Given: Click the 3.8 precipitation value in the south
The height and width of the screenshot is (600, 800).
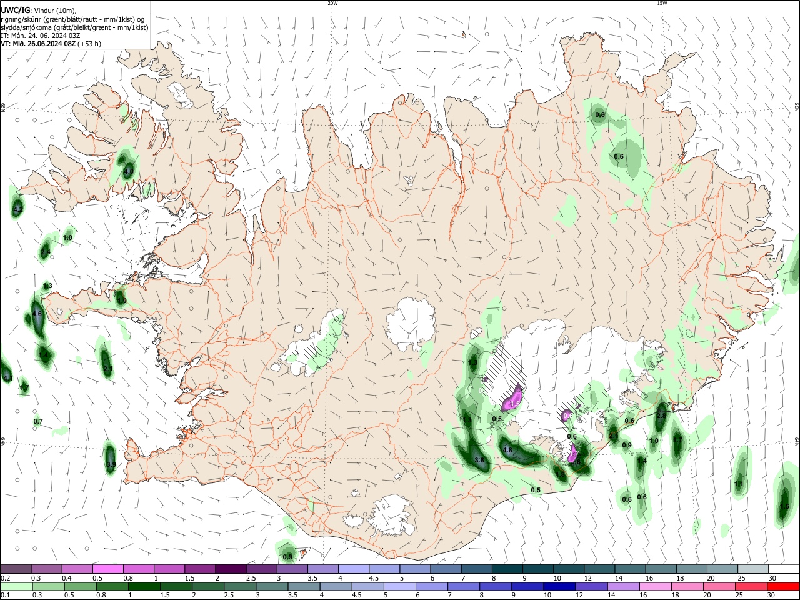Looking at the screenshot, I should [x=479, y=460].
